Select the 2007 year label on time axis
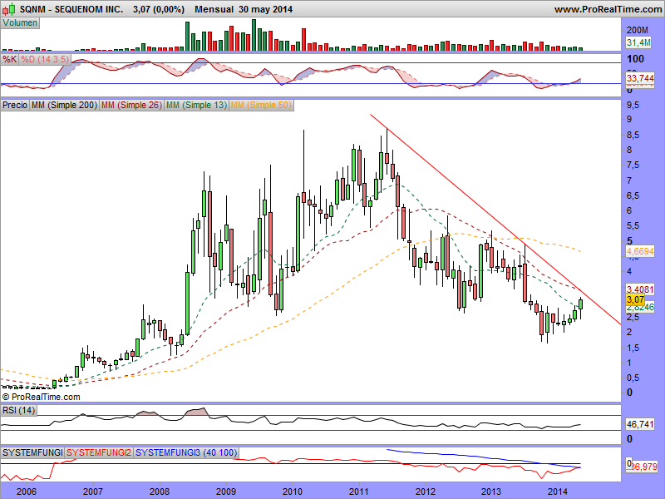665x499 pixels. 93,492
